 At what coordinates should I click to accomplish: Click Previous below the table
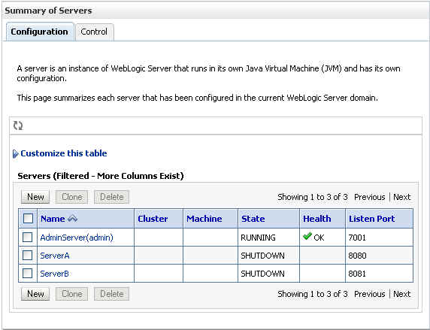pos(370,294)
